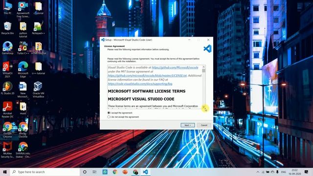313x176 pixels.
Task: Click the license agreement scrollbar thumb
Action: 203,70
